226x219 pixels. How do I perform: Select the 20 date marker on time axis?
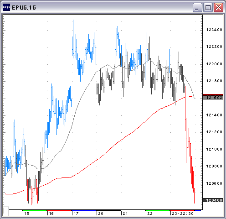[x=101, y=214]
